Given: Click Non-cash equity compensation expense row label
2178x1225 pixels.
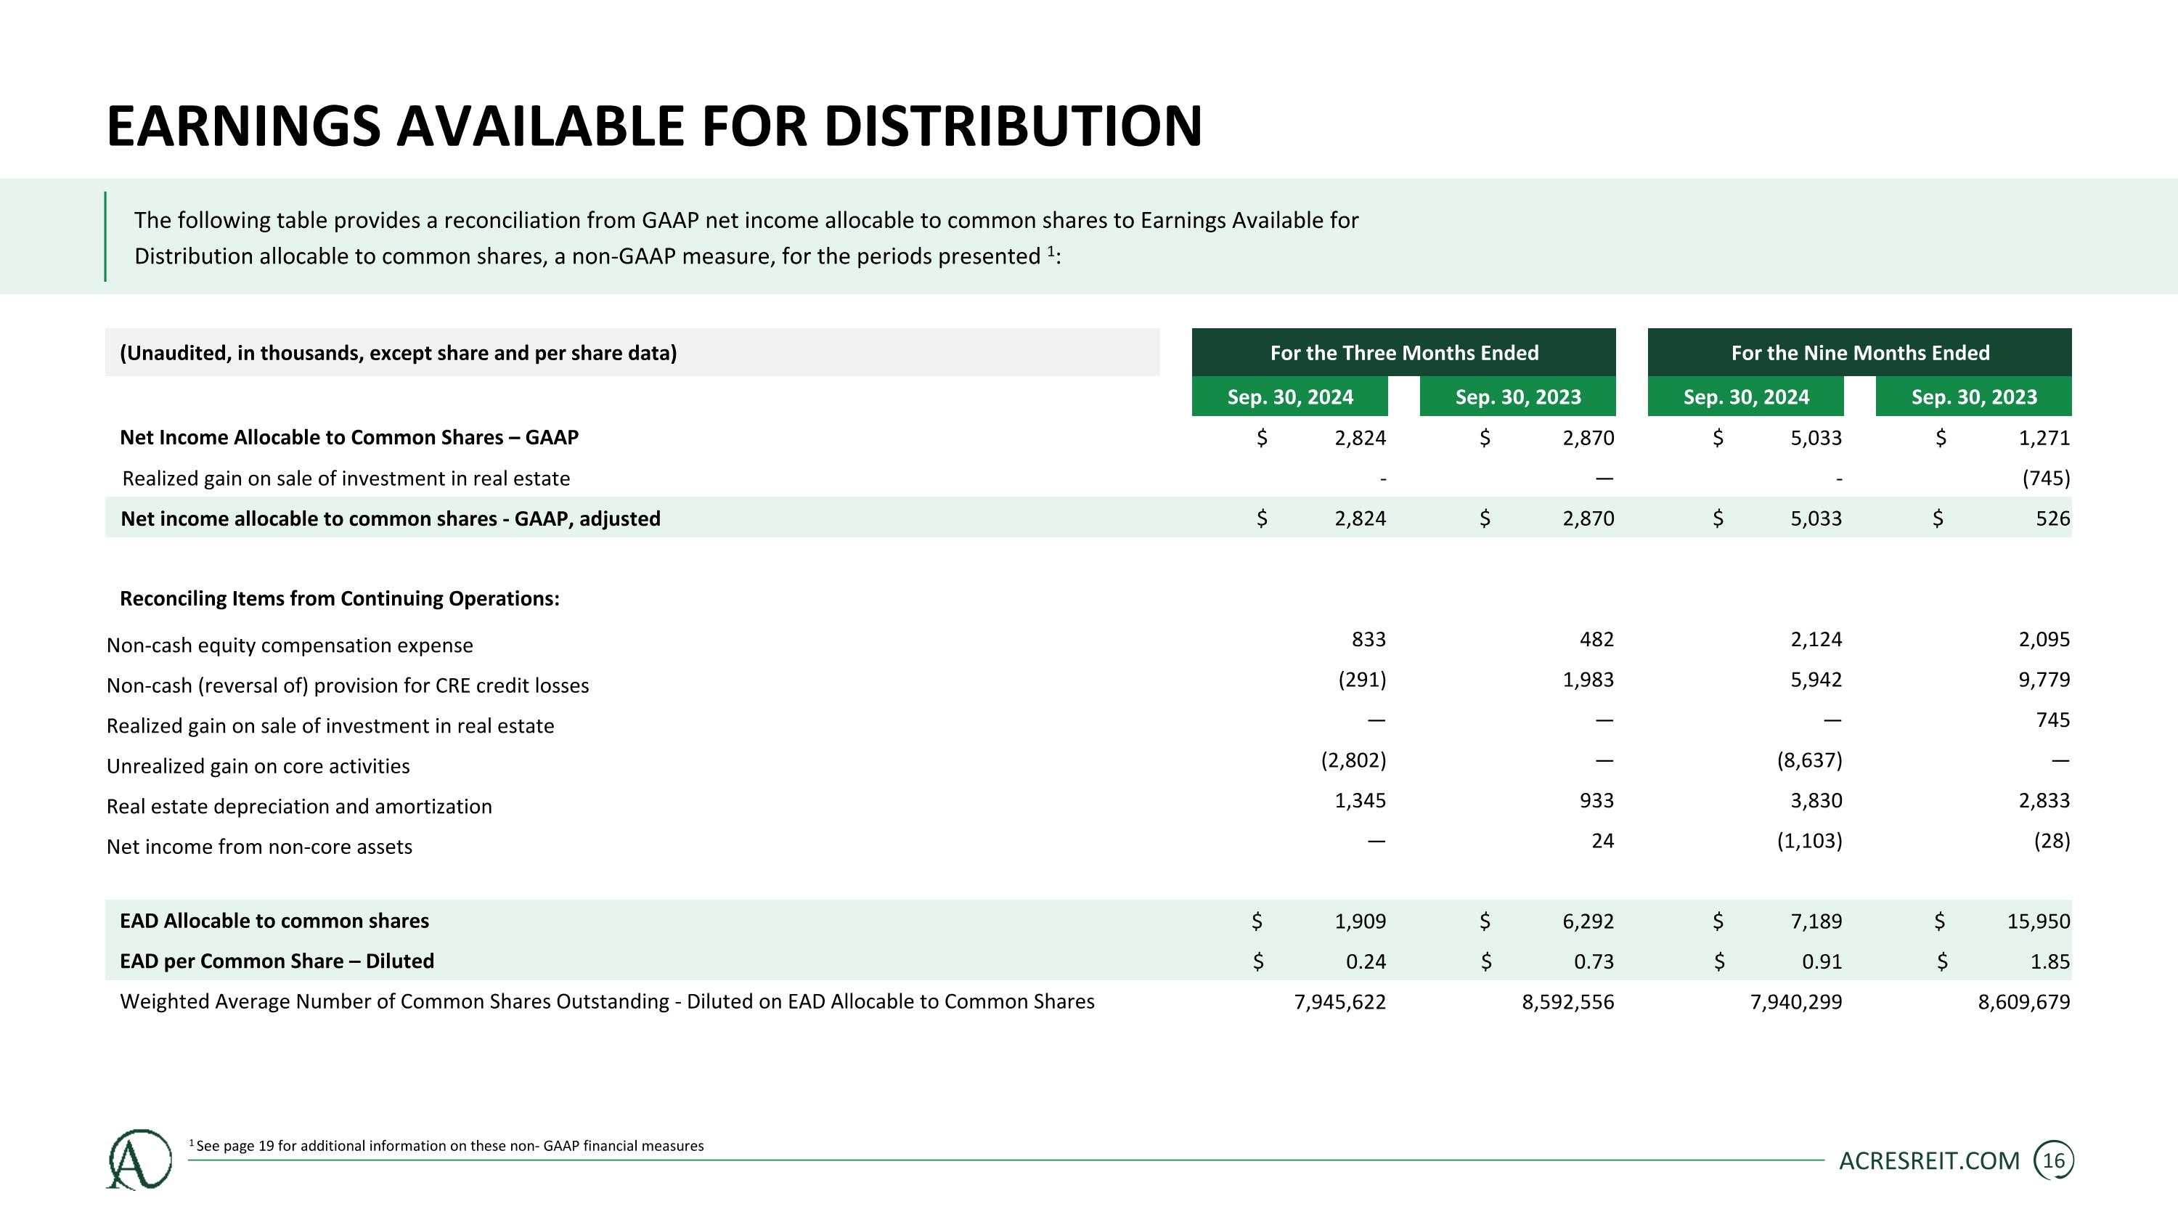Looking at the screenshot, I should click(289, 645).
